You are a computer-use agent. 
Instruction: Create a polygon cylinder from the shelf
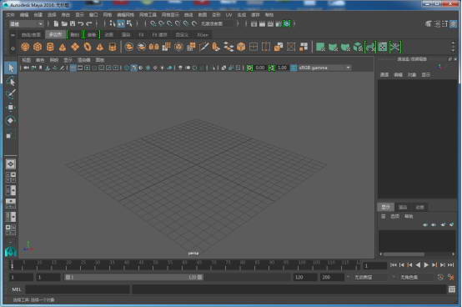tap(50, 47)
